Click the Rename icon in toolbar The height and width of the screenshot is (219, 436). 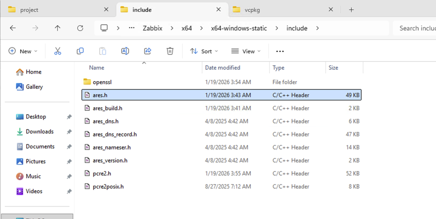[125, 51]
